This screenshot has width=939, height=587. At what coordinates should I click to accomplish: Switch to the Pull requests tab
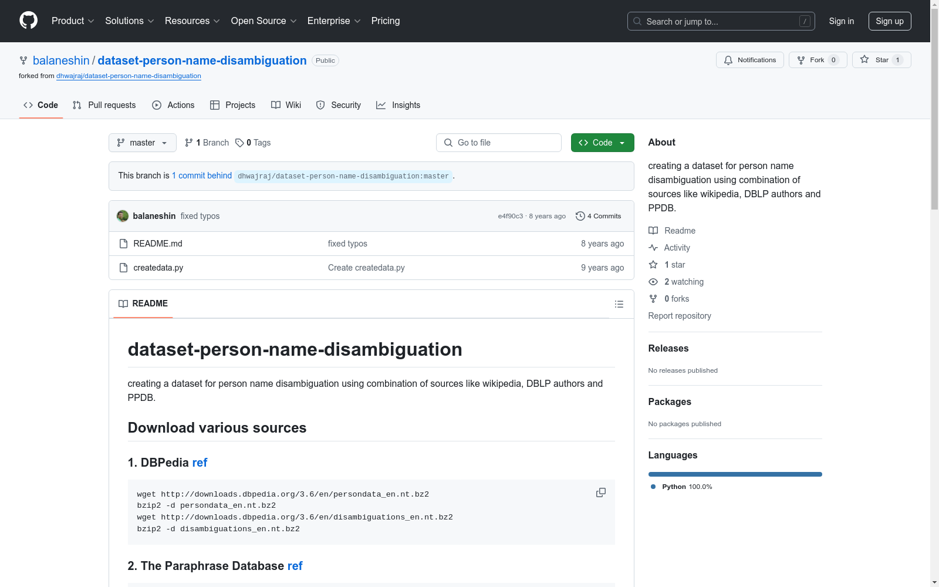point(104,105)
